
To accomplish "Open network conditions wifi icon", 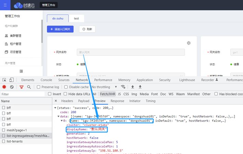I will [x=123, y=87].
